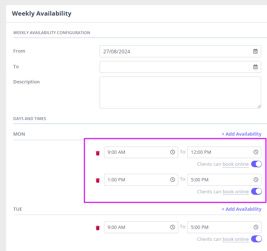Add availability for Monday
Viewport: 267px width, 251px height.
click(x=241, y=134)
